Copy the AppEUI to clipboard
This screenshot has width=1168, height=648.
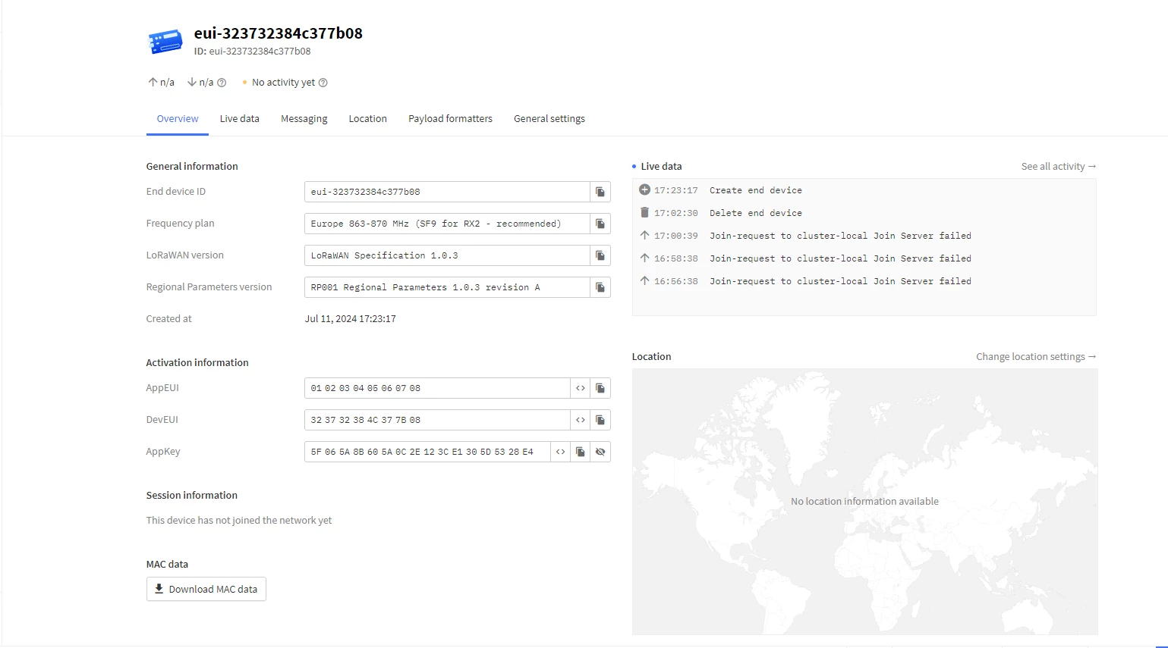click(x=600, y=388)
